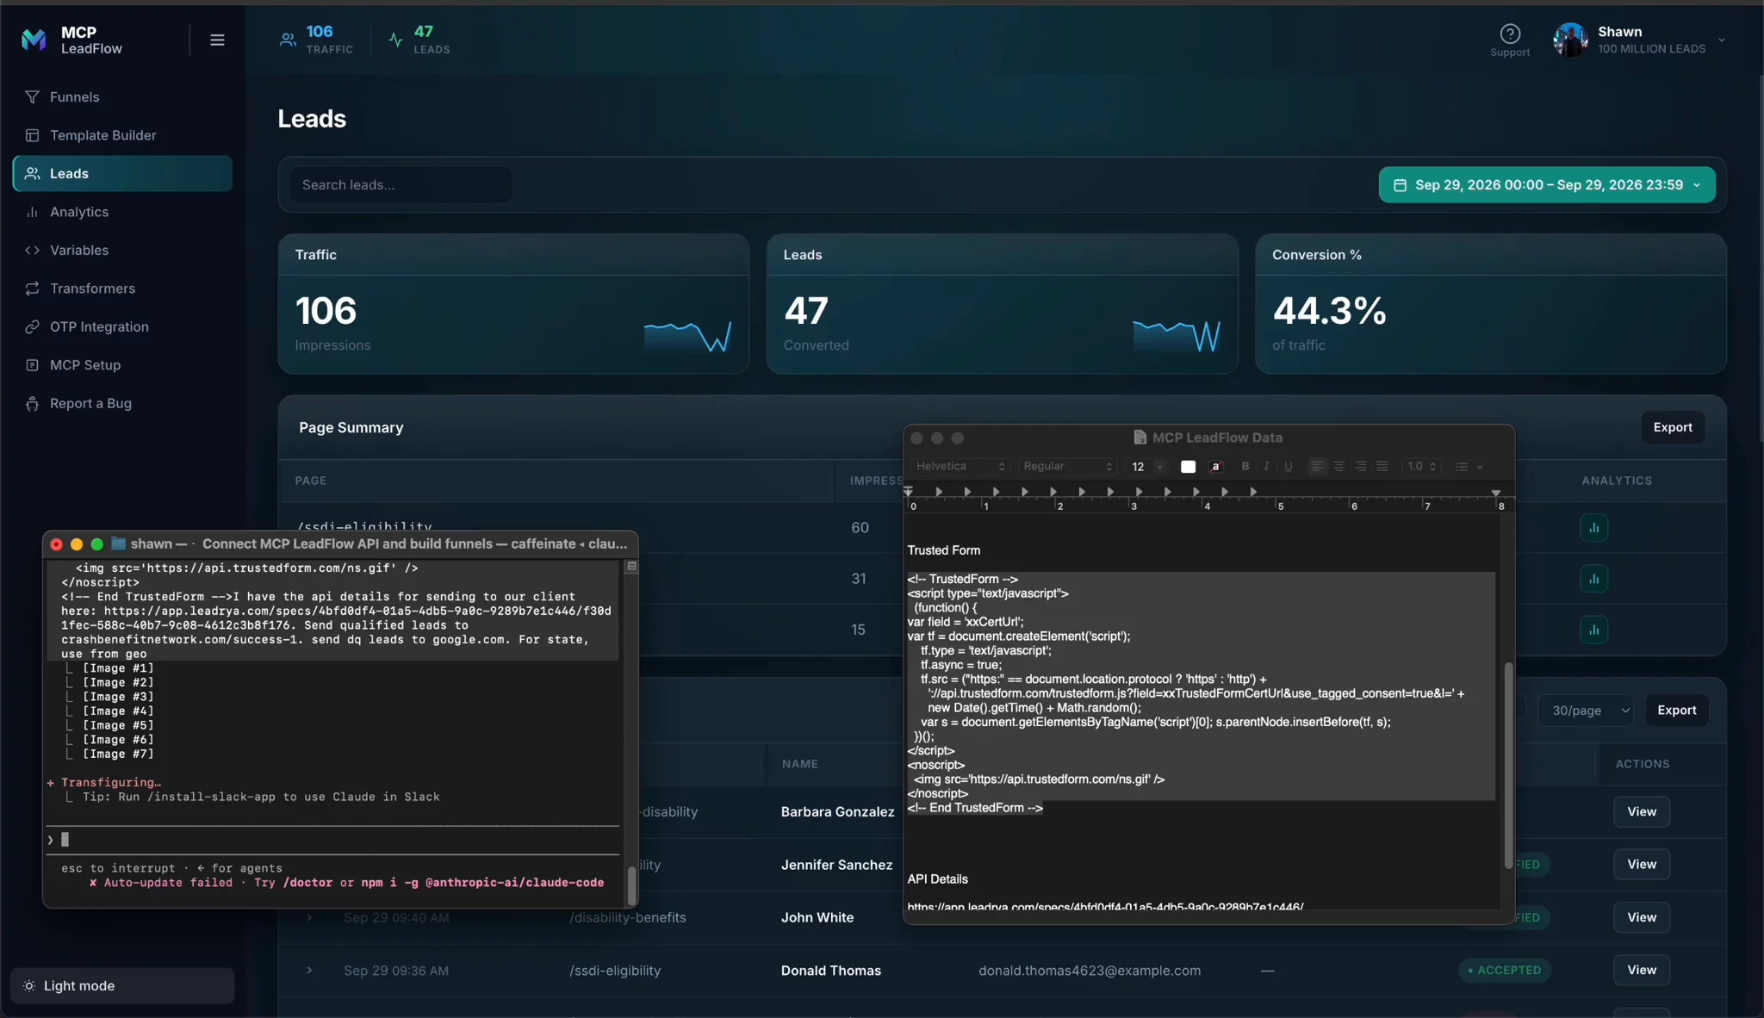Collapse sidebar with hamburger menu icon
Screen dimensions: 1764x1018
(x=217, y=40)
